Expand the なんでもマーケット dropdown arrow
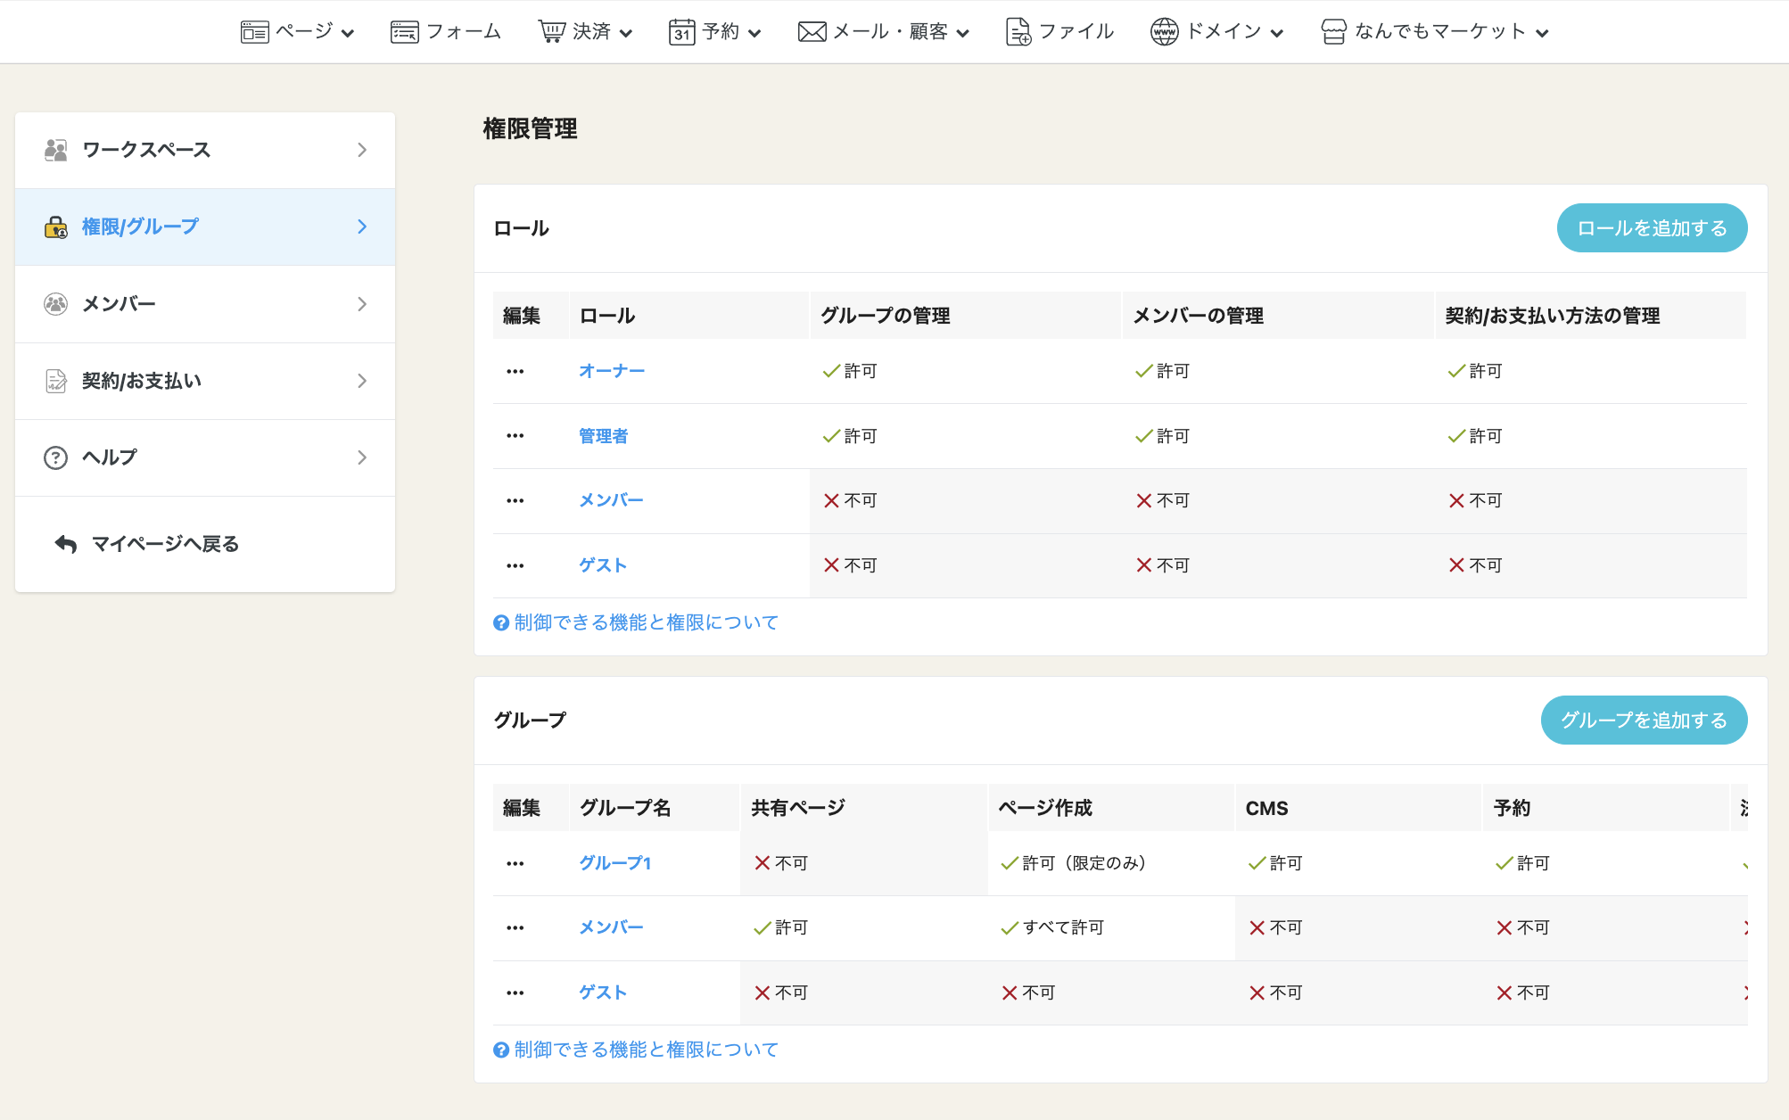The height and width of the screenshot is (1120, 1789). [1542, 33]
